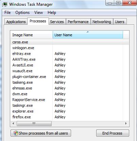Viewport: 137px width, 141px height.
Task: Switch to the Performance tab
Action: 78,22
